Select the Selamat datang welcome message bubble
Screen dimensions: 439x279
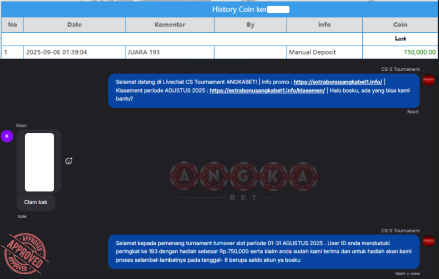click(x=264, y=91)
